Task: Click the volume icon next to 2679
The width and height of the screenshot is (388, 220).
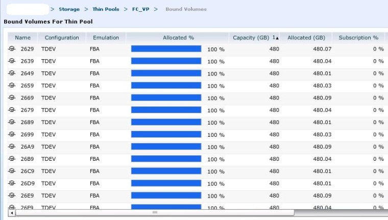Action: tap(12, 110)
